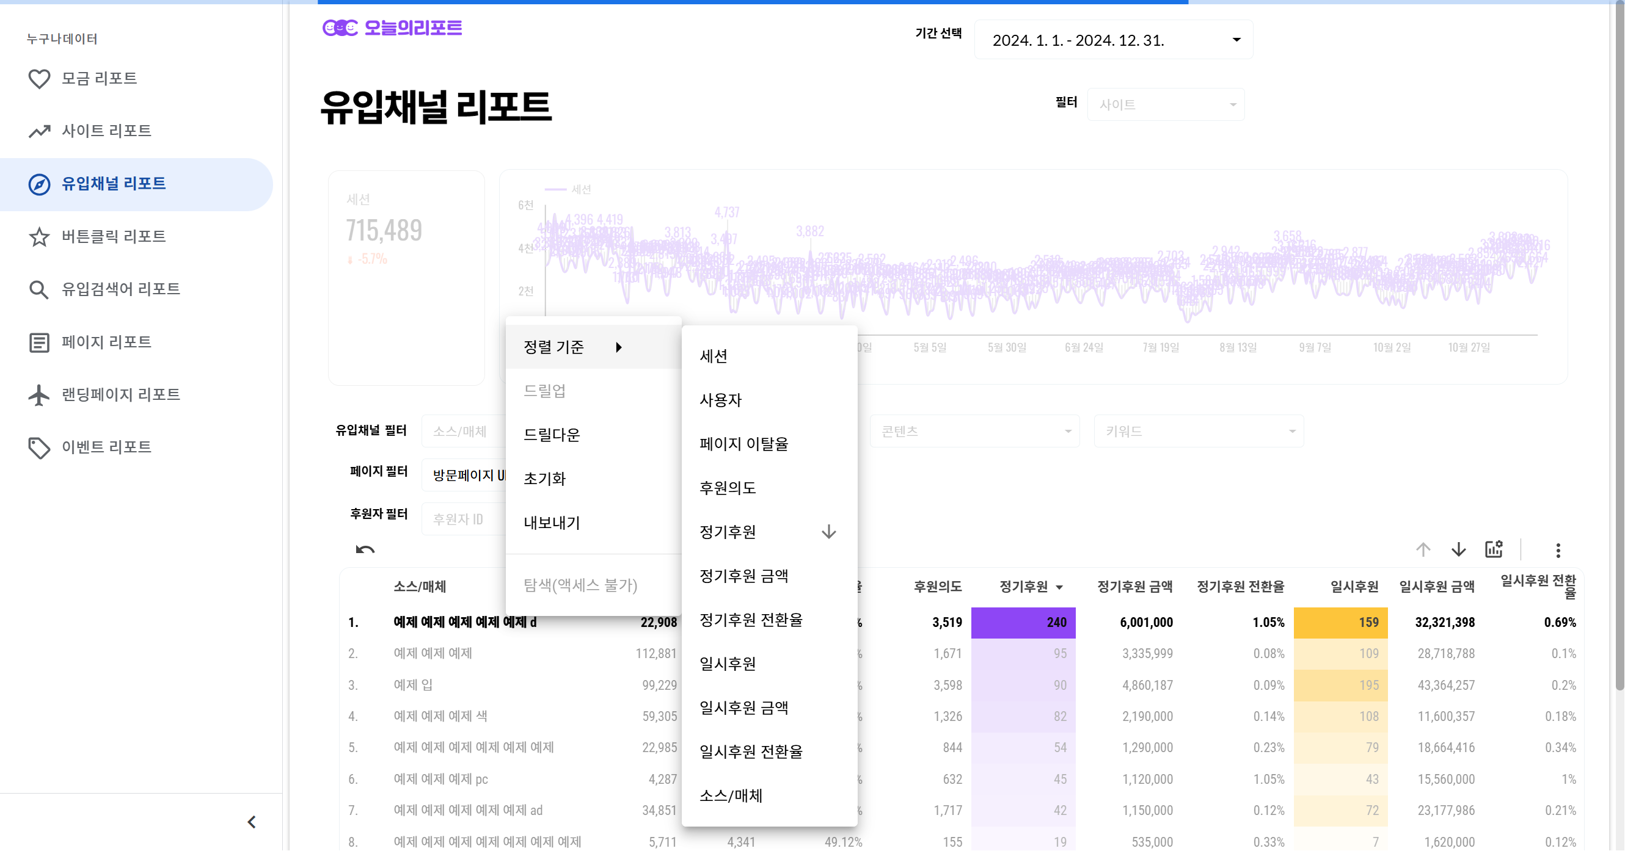Click the 후원의도 column header
1625x851 pixels.
coord(937,587)
